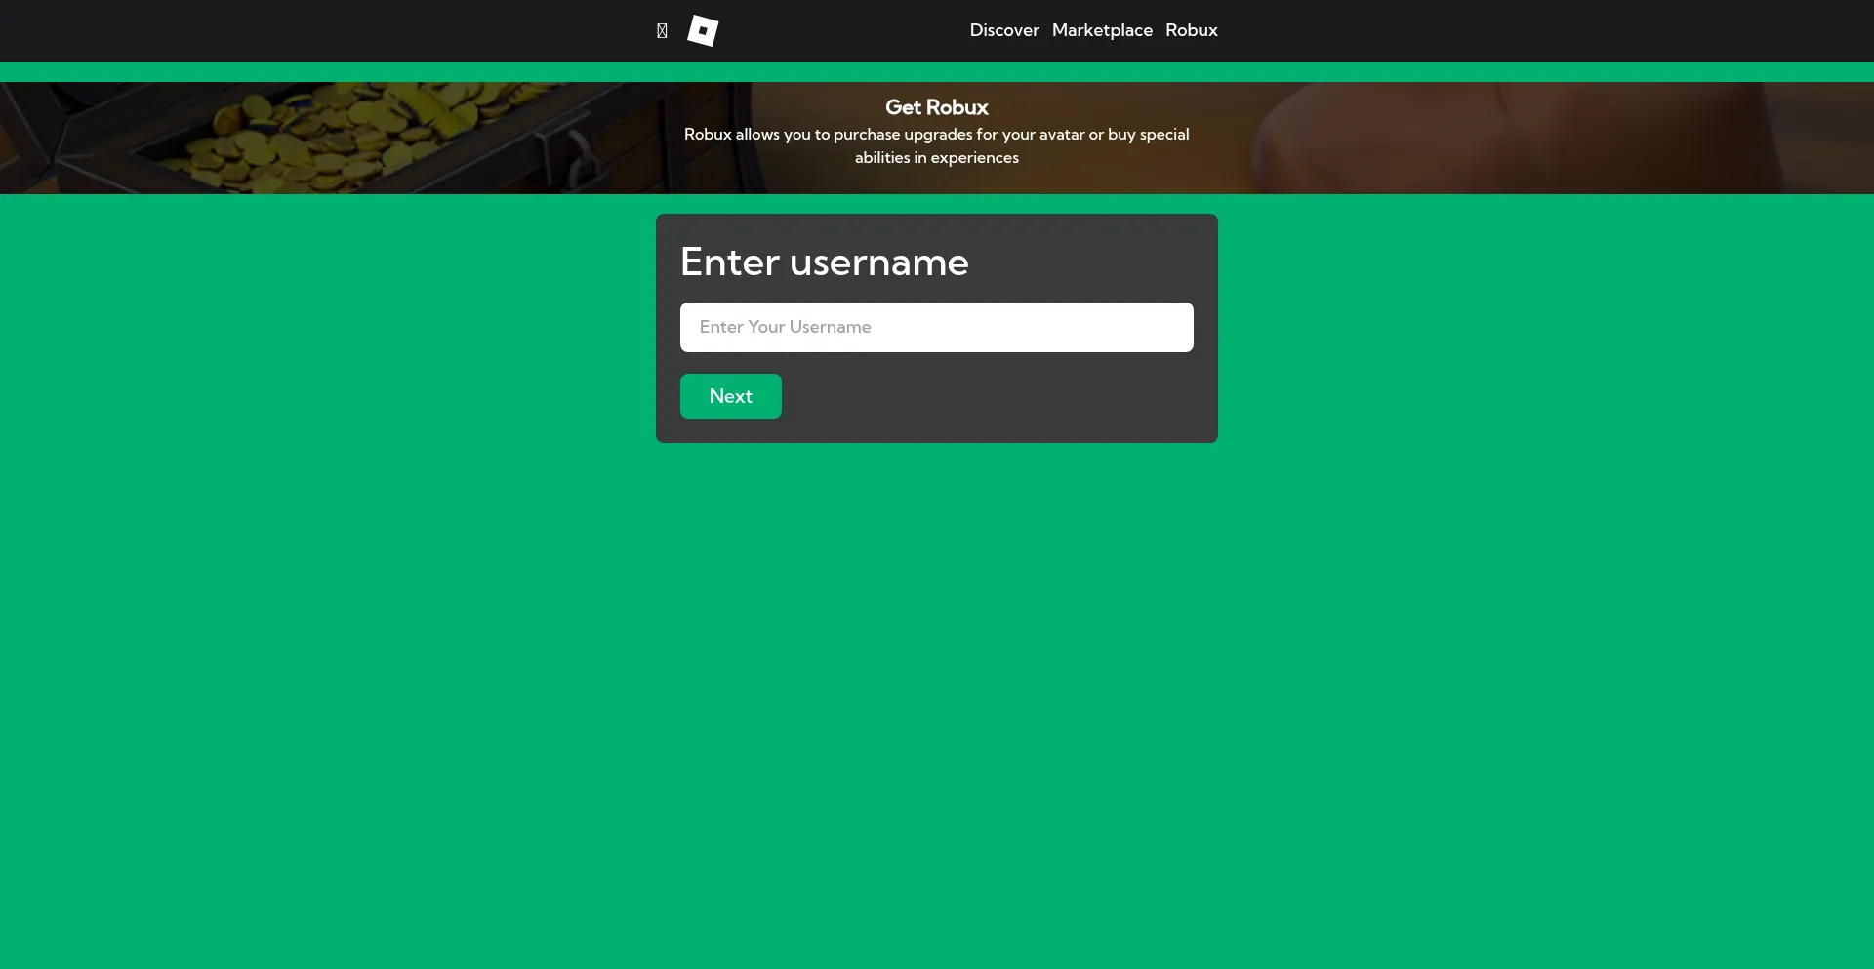Screen dimensions: 1874x969
Task: Open the Discover page
Action: click(1004, 30)
